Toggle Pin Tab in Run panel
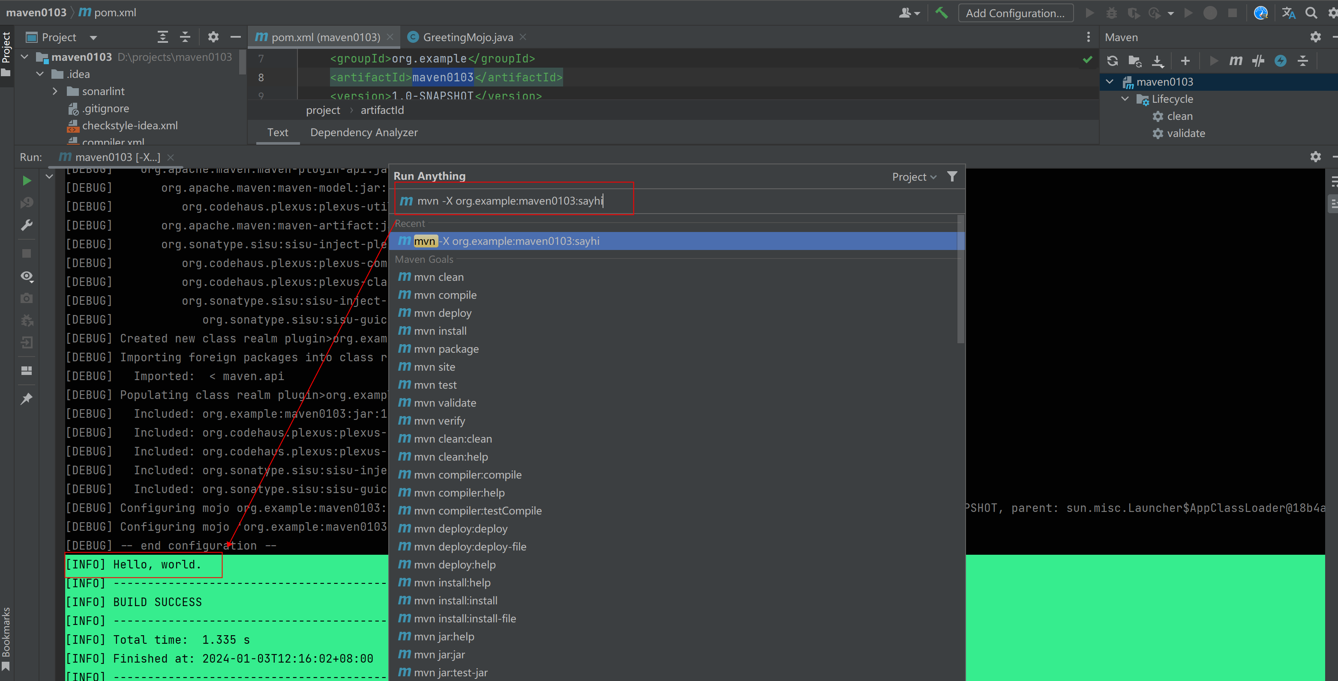The height and width of the screenshot is (681, 1338). tap(27, 399)
